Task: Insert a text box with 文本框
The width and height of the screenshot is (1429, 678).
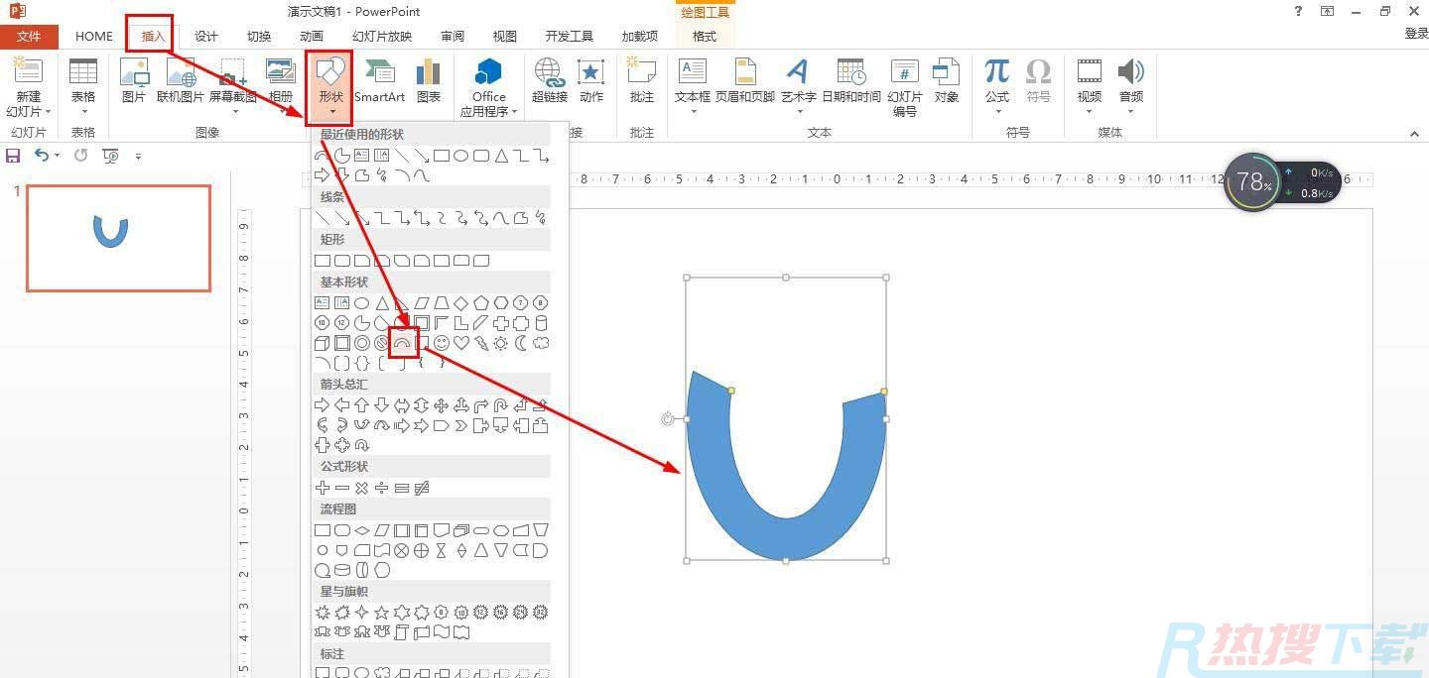Action: (692, 79)
